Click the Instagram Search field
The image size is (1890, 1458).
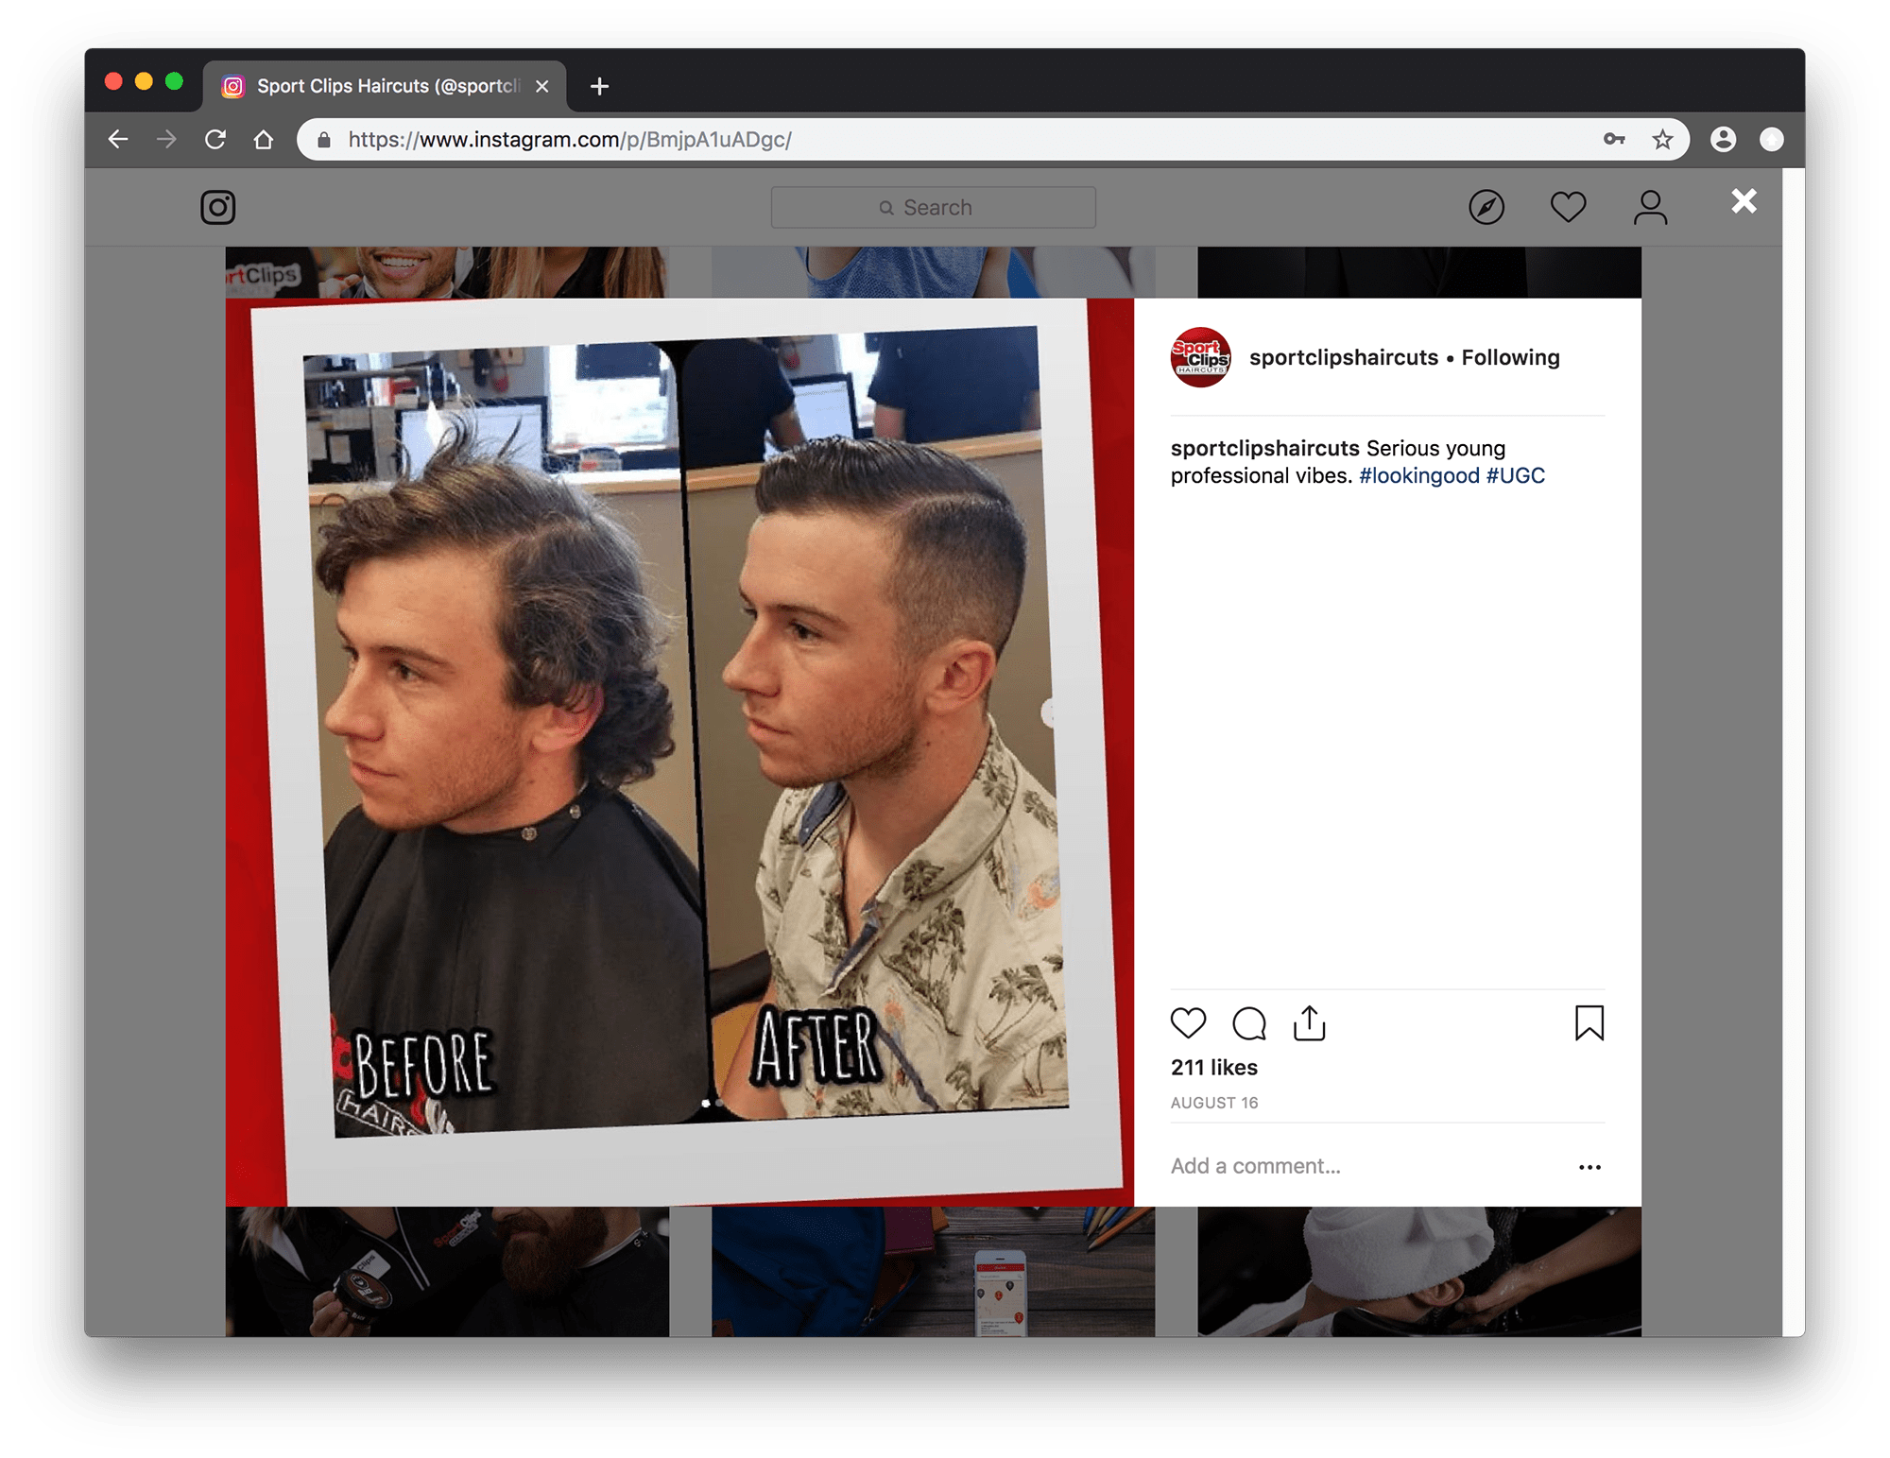pos(934,207)
